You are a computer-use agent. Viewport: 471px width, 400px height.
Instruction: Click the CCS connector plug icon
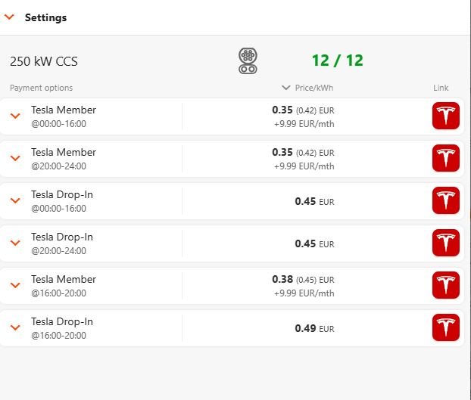click(x=248, y=60)
